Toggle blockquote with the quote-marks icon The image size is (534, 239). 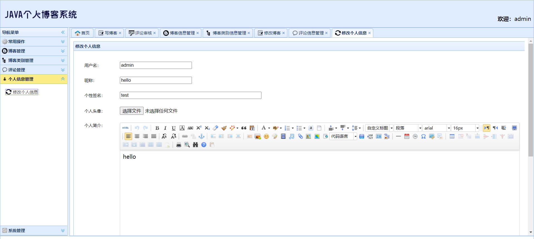244,128
